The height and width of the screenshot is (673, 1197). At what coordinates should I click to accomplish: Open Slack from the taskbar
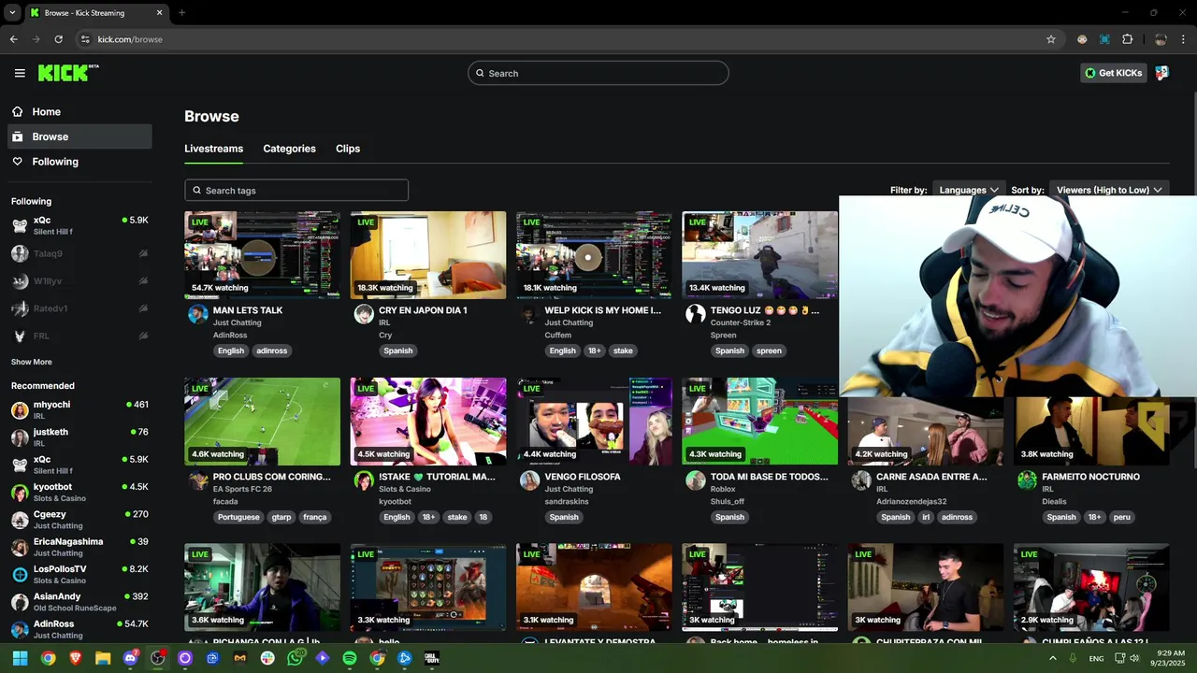[267, 658]
